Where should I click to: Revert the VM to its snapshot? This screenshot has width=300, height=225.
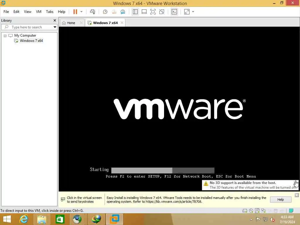point(114,12)
